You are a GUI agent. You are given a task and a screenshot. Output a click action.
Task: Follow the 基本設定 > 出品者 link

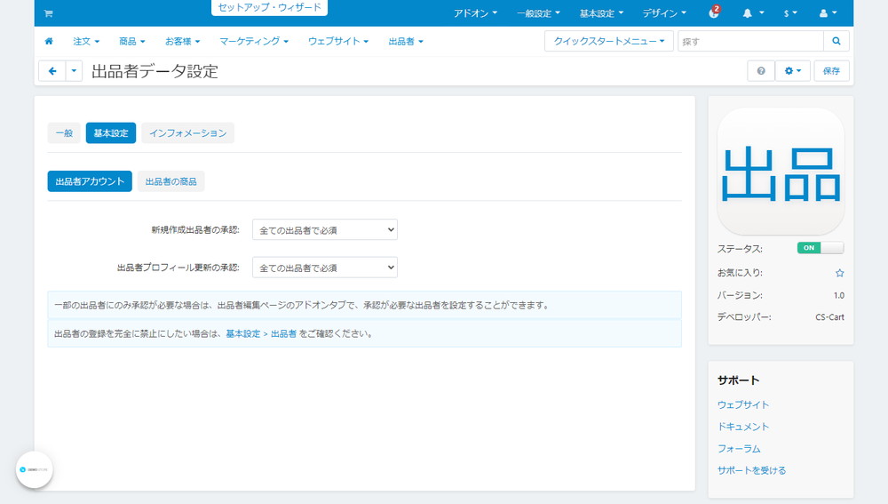pyautogui.click(x=261, y=334)
